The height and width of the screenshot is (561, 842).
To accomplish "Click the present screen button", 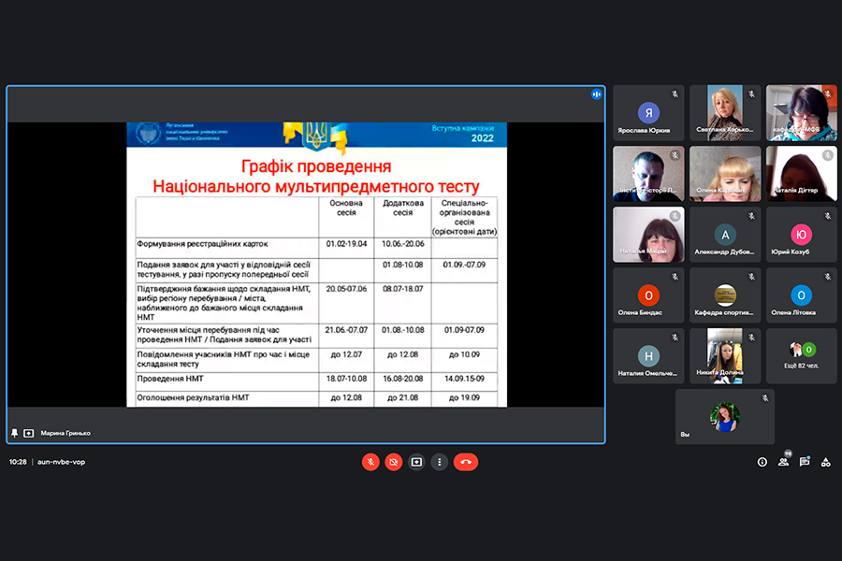I will coord(416,462).
